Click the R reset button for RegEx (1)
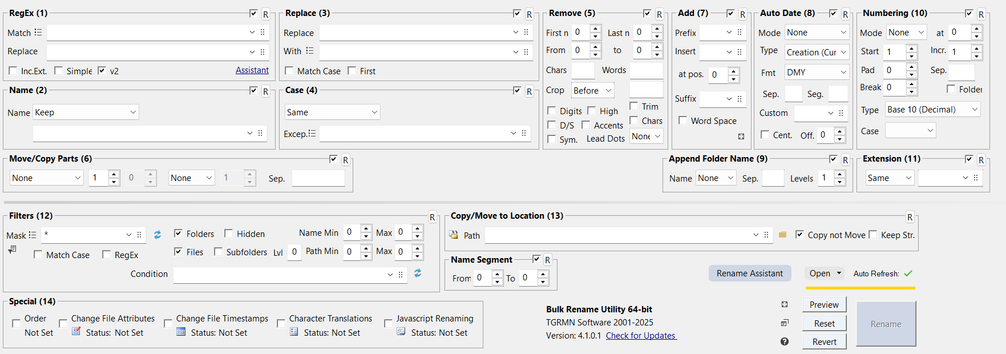 click(x=265, y=14)
